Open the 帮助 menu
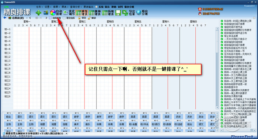Viewport: 258px width, 139px height. click(x=114, y=7)
